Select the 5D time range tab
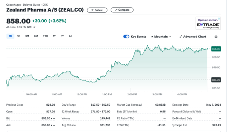227x132 pixels. click(18, 36)
